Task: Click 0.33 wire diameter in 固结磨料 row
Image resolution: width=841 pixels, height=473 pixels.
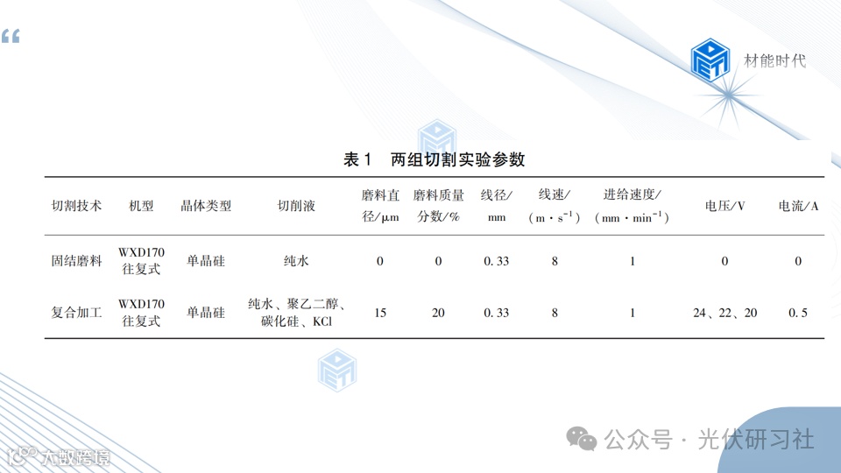Action: [496, 261]
